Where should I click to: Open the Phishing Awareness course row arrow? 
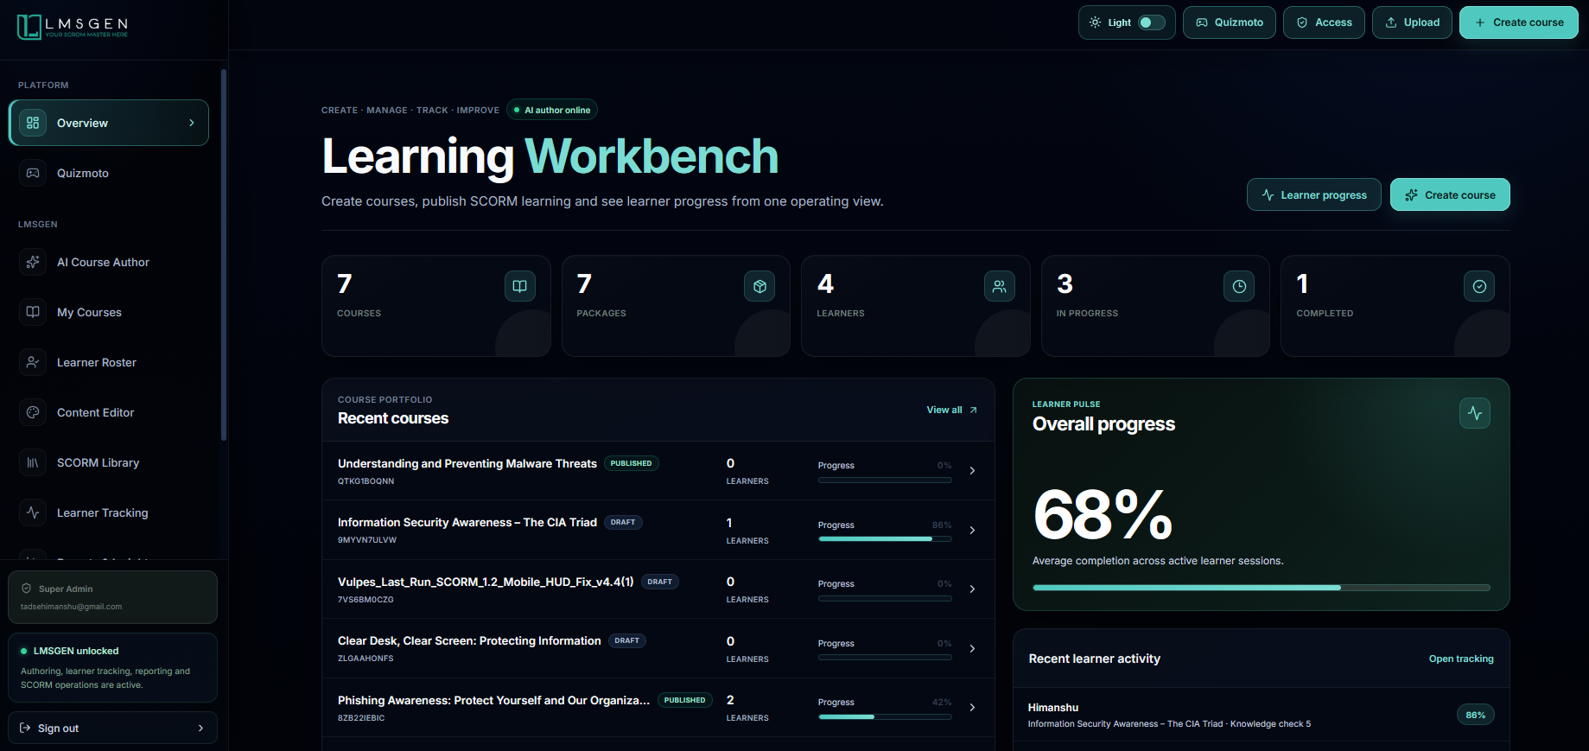(x=972, y=708)
